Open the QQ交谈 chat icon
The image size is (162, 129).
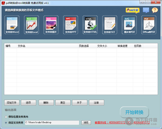click(x=133, y=10)
